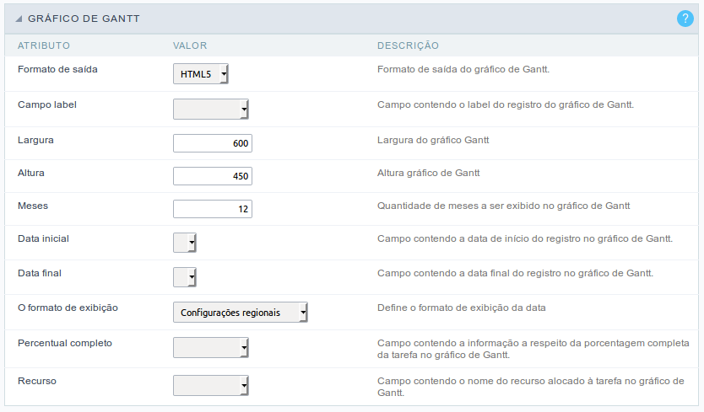Click description 'Largura do gráfico Gantt'
This screenshot has width=704, height=412.
pyautogui.click(x=433, y=141)
